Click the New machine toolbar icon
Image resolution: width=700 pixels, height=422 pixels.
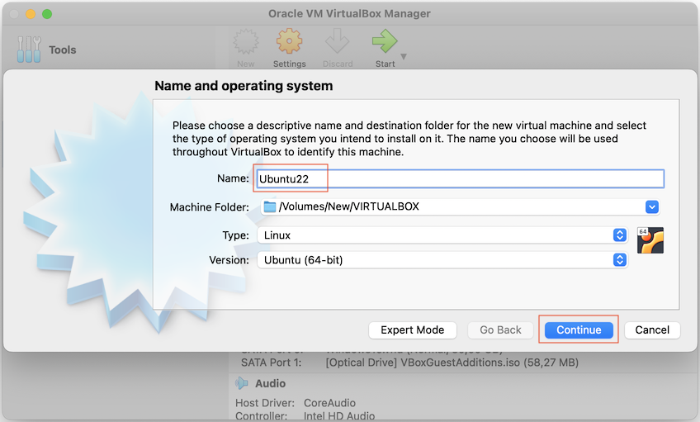(246, 42)
